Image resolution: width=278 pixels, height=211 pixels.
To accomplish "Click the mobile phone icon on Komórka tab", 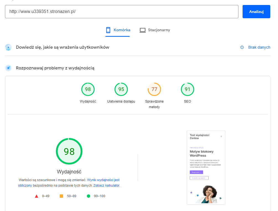I will 108,30.
